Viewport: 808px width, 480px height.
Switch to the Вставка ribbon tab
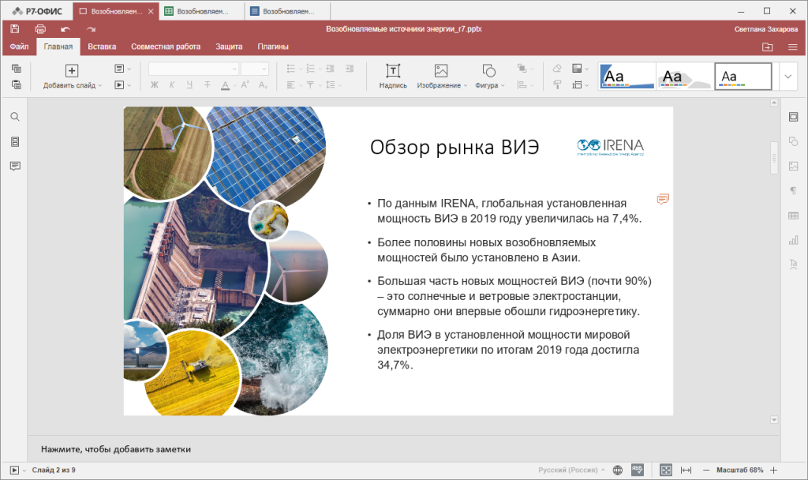[102, 46]
